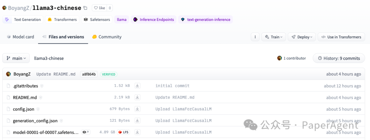Screen dimensions: 370x140
Task: Click the README.md file icon
Action: (9, 97)
